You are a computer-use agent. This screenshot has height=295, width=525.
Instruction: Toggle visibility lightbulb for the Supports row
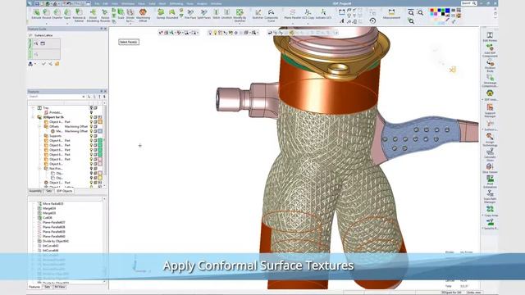[x=91, y=136]
